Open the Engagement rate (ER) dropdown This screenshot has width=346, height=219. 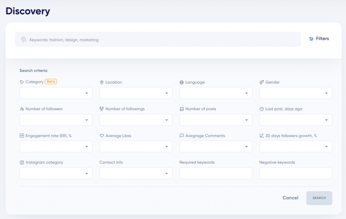coord(56,147)
